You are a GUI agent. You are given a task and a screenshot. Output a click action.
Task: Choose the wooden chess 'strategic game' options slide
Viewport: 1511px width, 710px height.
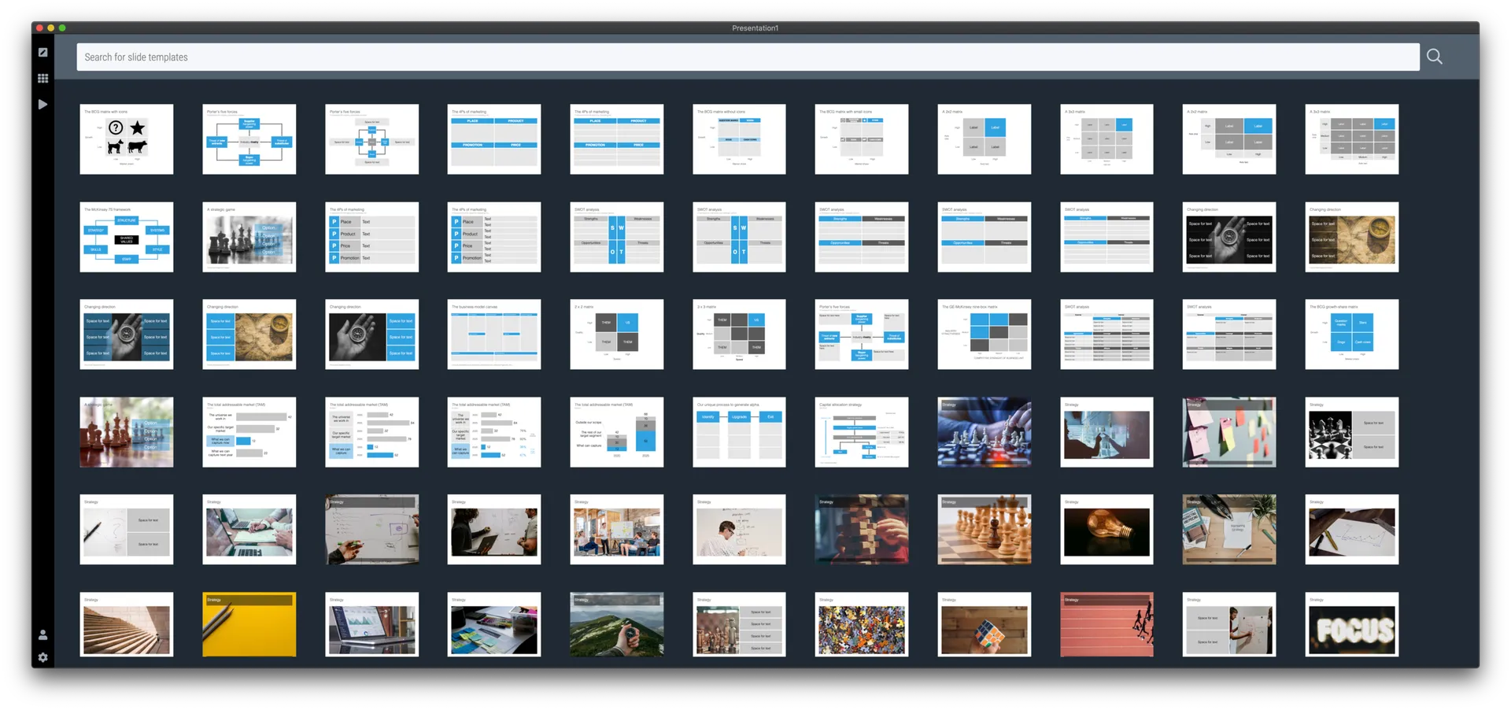tap(127, 432)
